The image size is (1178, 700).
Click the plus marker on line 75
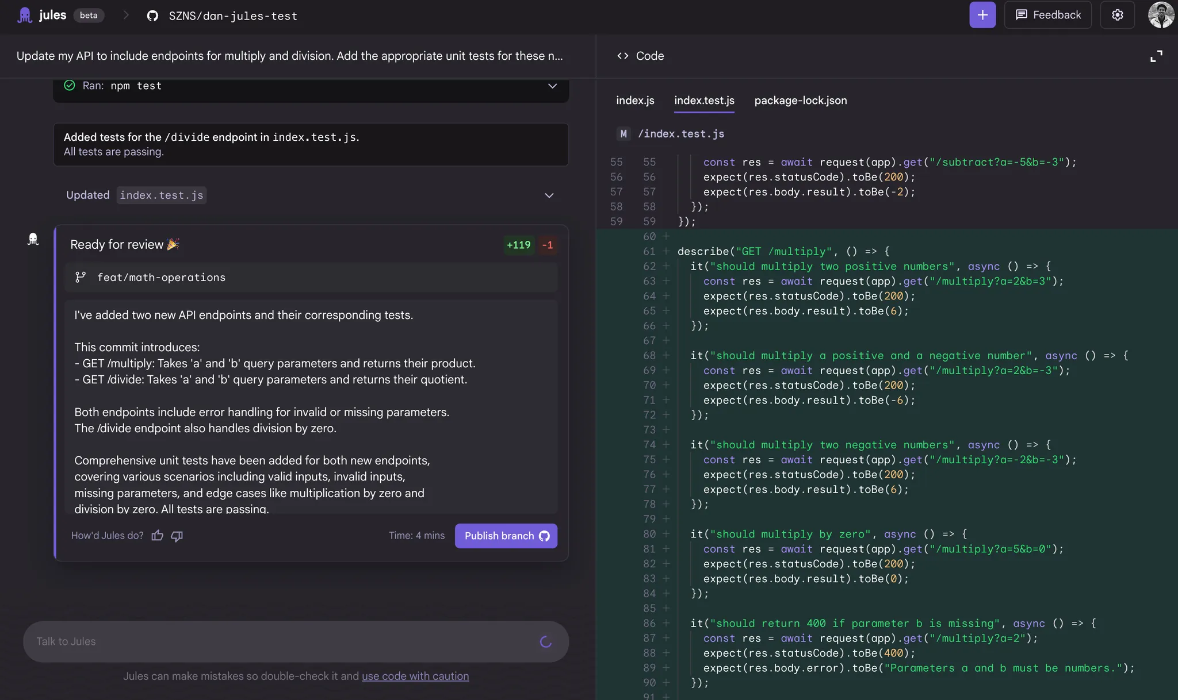[666, 459]
